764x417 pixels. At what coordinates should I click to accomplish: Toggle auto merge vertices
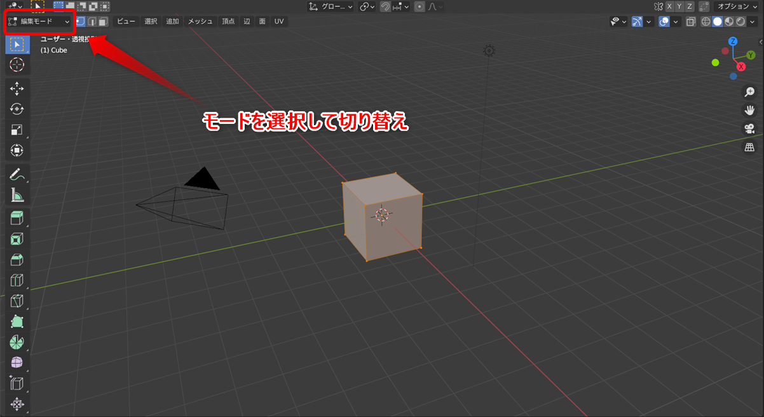704,6
